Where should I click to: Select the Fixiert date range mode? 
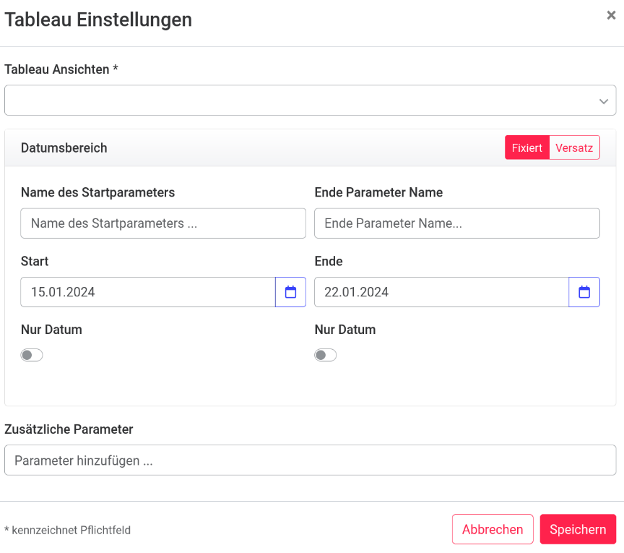526,147
